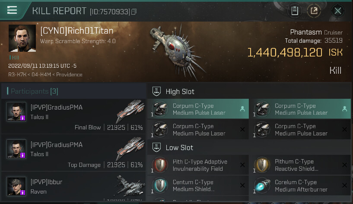353x204 pixels.
Task: Collapse the High Slot section
Action: click(x=157, y=91)
